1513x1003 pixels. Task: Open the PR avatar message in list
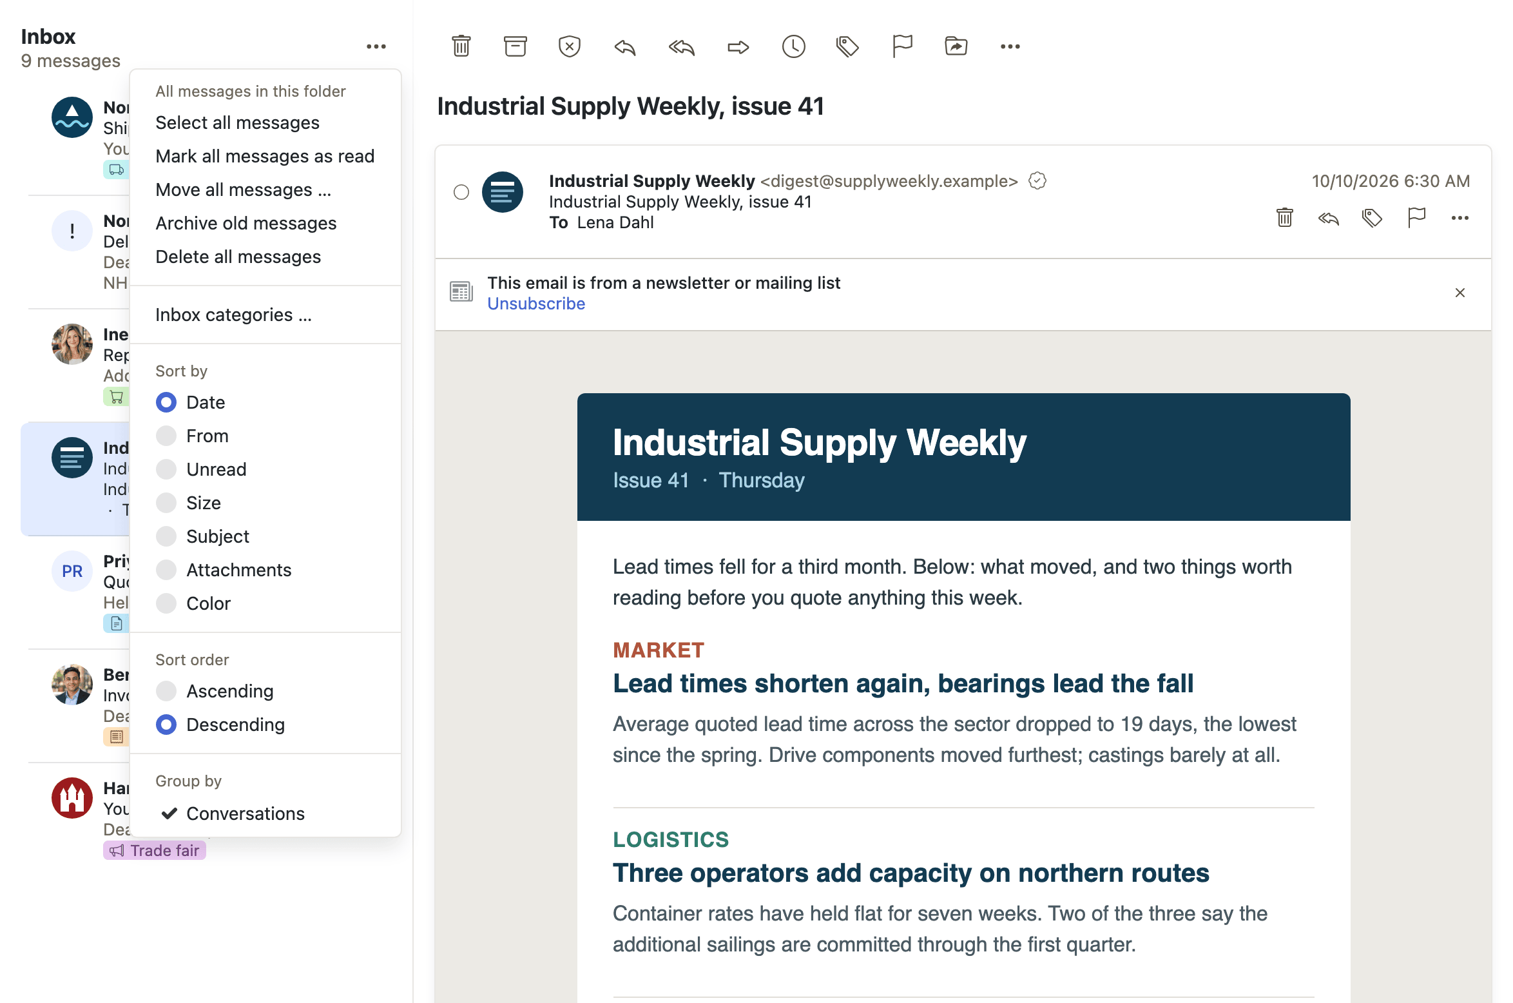tap(72, 571)
